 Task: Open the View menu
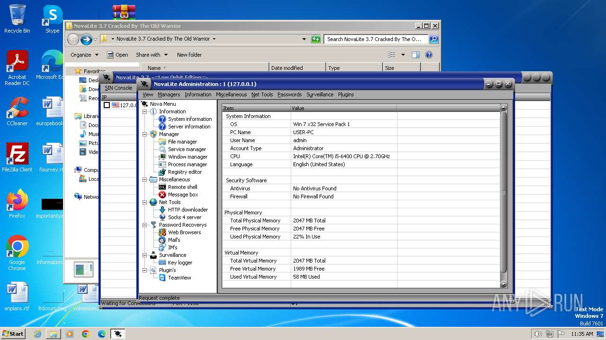pos(148,94)
